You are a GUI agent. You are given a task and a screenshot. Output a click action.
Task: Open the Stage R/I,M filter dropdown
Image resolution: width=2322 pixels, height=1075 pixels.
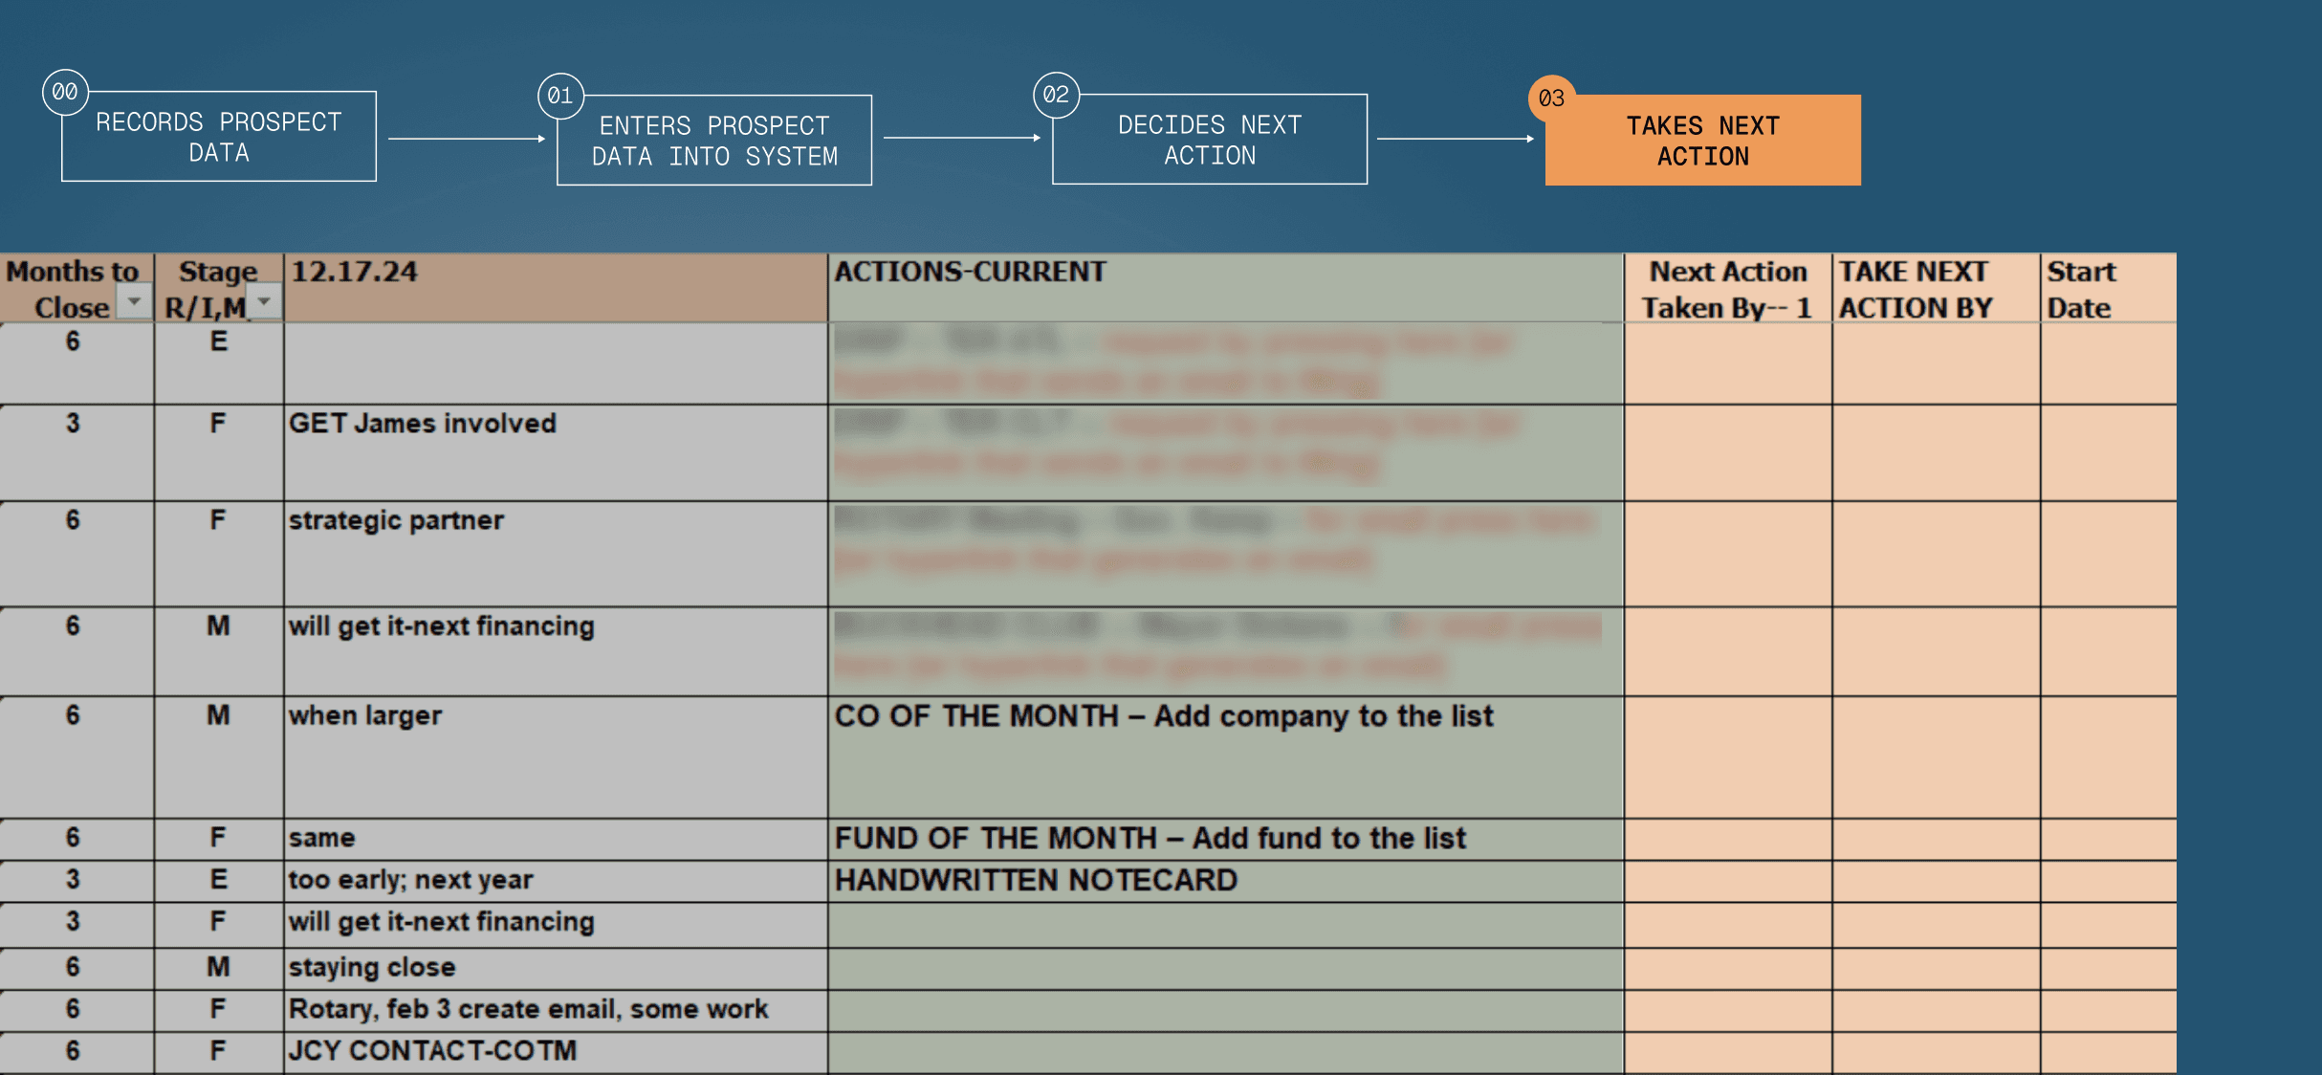265,302
